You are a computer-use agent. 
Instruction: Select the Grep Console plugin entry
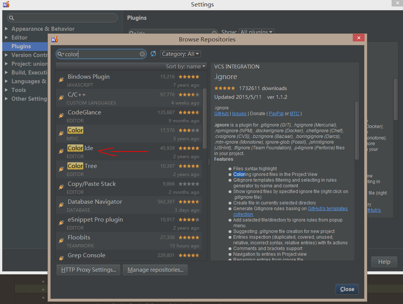[129, 255]
